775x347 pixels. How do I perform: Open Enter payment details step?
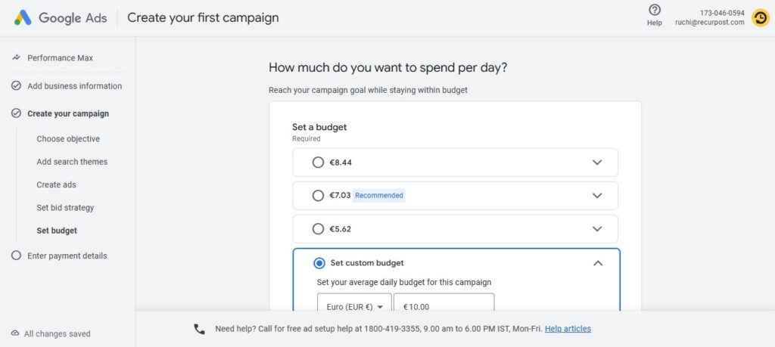pos(67,256)
